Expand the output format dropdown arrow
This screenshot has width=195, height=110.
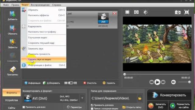tap(82, 98)
